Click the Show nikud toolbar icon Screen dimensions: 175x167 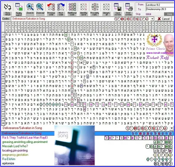click(8, 7)
